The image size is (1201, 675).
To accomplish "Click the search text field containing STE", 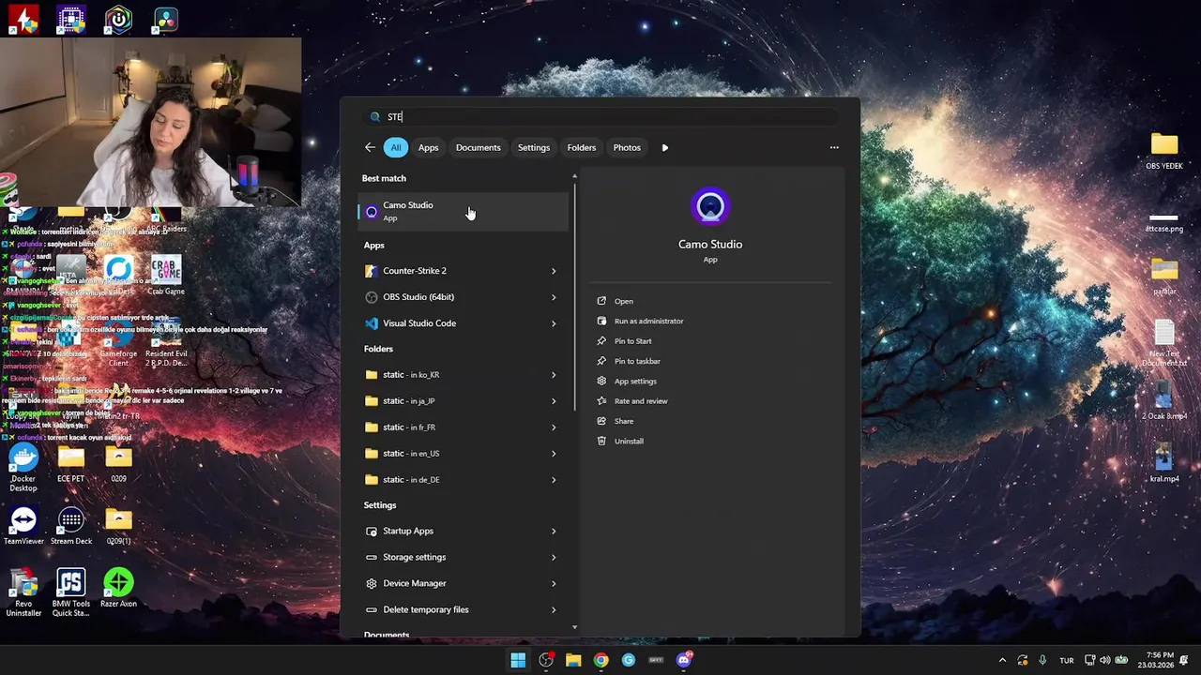I will (600, 117).
